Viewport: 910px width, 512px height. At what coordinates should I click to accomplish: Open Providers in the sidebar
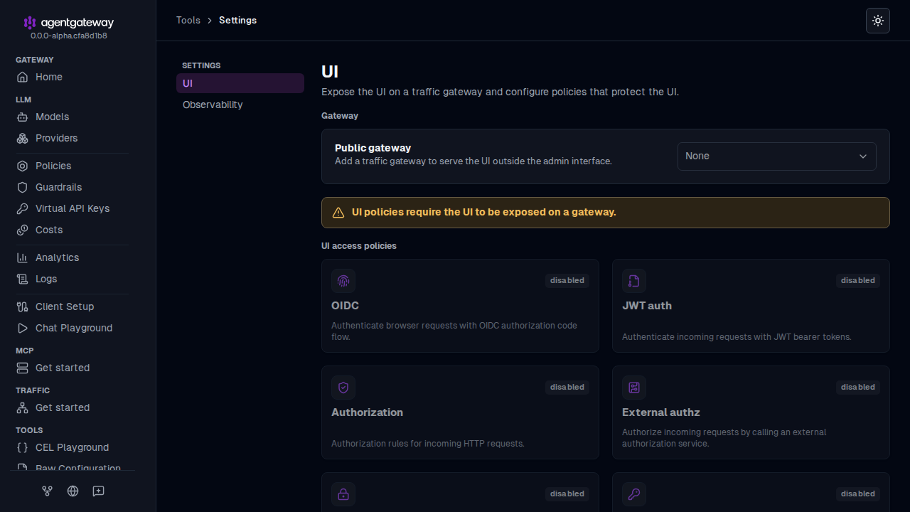point(72,138)
